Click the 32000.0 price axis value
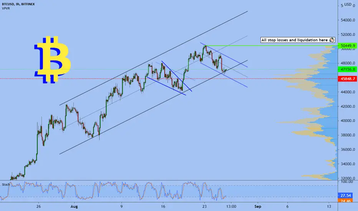 [x=348, y=178]
